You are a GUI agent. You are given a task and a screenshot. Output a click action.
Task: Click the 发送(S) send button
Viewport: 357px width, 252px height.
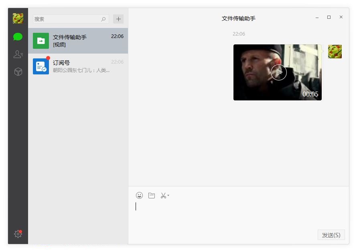click(331, 235)
